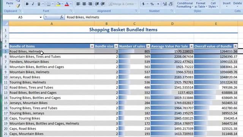Image resolution: width=243 pixels, height=137 pixels.
Task: Click the Name Box showing A5
Action: point(21,17)
